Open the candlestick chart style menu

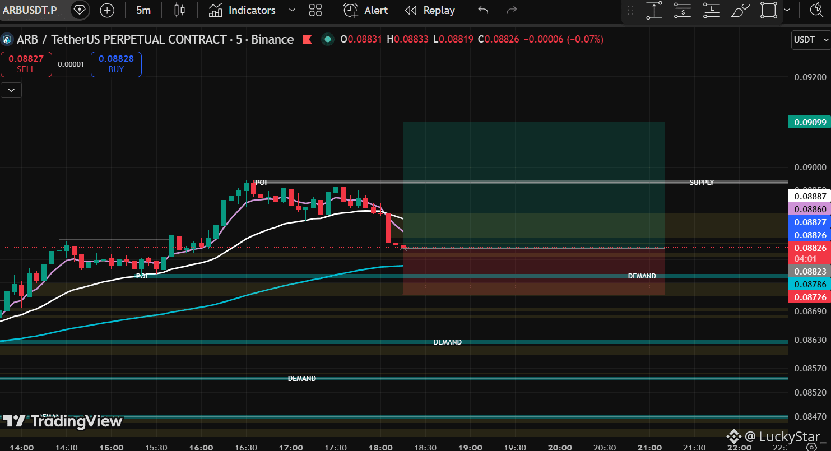click(179, 10)
